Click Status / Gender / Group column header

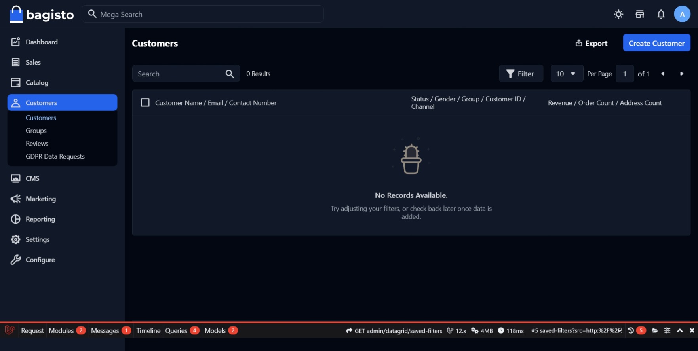468,102
